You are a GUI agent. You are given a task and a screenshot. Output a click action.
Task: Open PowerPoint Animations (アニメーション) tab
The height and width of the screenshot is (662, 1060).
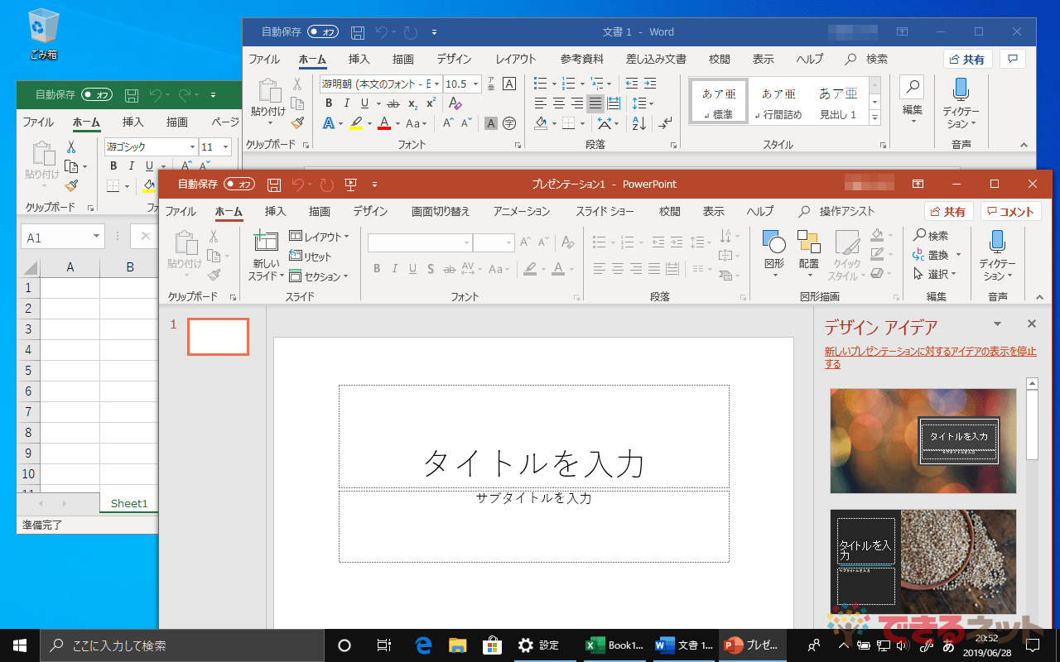tap(522, 212)
